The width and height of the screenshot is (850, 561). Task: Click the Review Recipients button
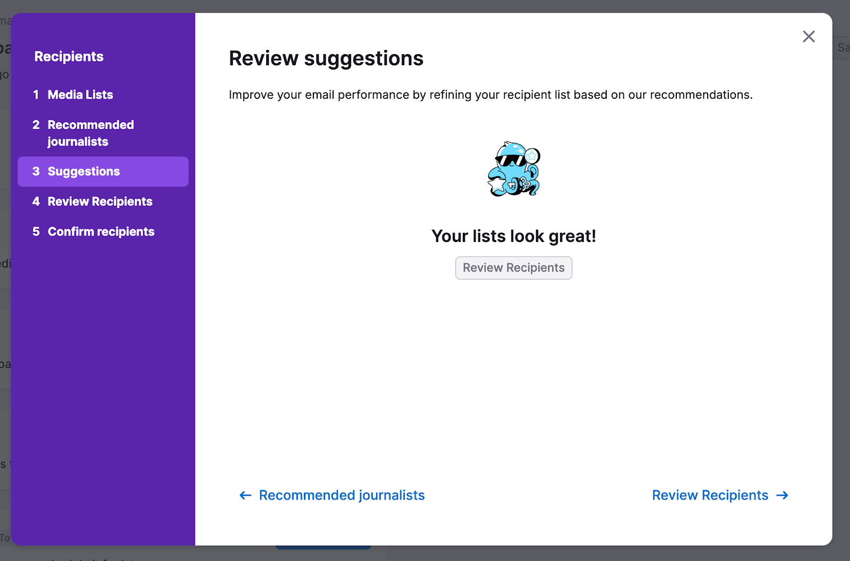tap(513, 267)
